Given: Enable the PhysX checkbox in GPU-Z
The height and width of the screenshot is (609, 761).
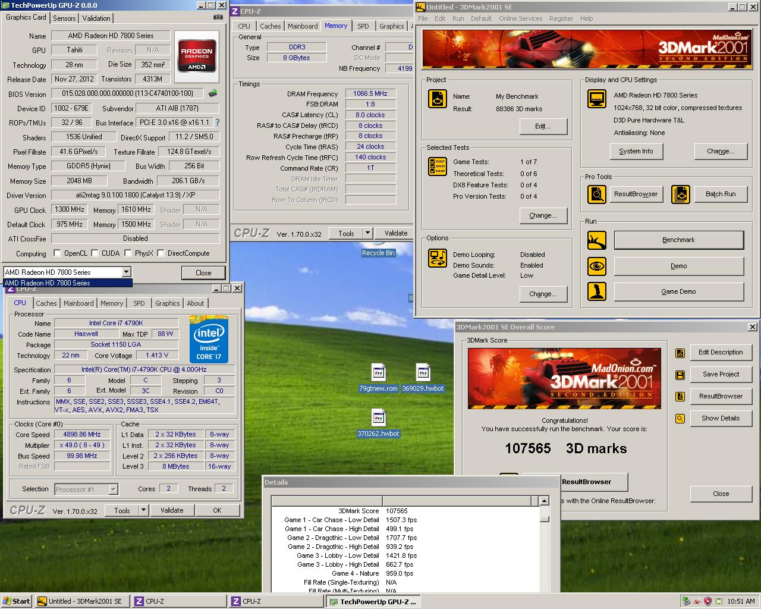Looking at the screenshot, I should coord(128,253).
